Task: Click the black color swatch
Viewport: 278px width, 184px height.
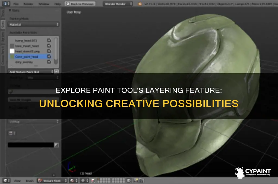Action: coord(31,145)
